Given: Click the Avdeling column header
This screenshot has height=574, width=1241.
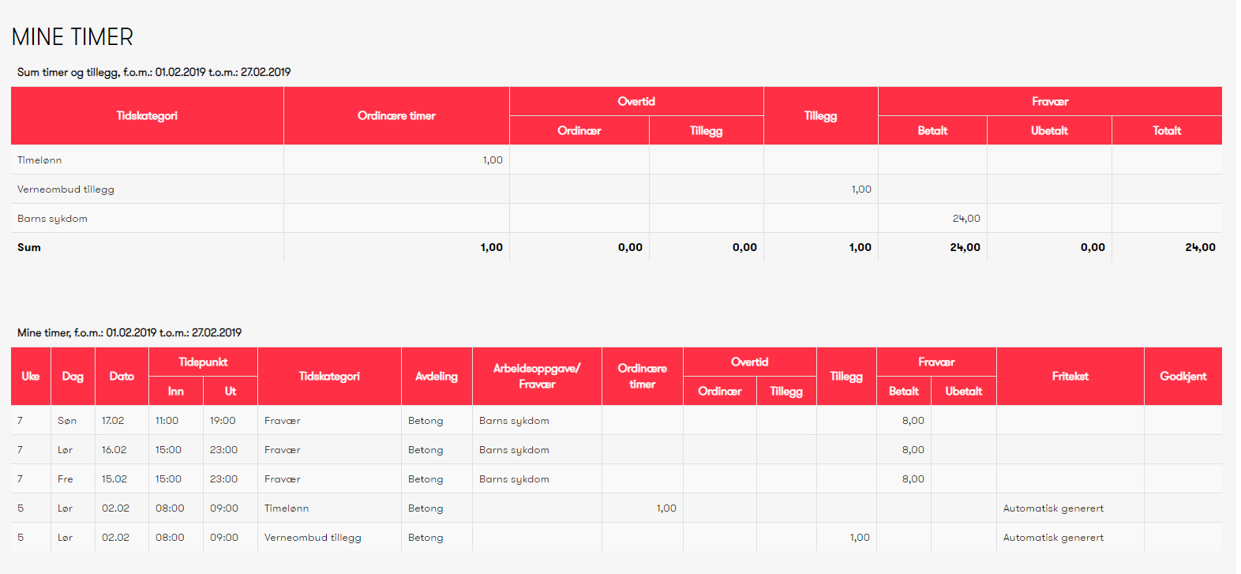Looking at the screenshot, I should click(x=437, y=377).
